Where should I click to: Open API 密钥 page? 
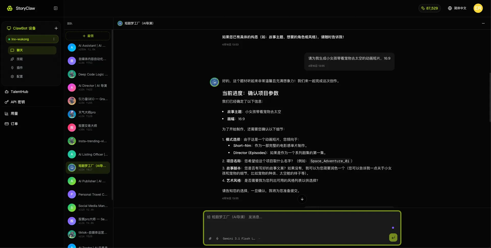[15, 102]
